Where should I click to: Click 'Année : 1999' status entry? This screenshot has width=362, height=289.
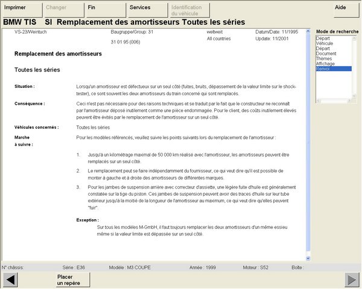(x=203, y=267)
